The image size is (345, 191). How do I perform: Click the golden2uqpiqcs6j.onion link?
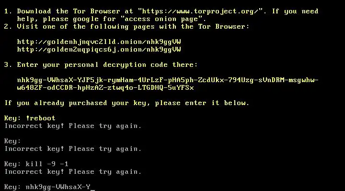pyautogui.click(x=99, y=49)
